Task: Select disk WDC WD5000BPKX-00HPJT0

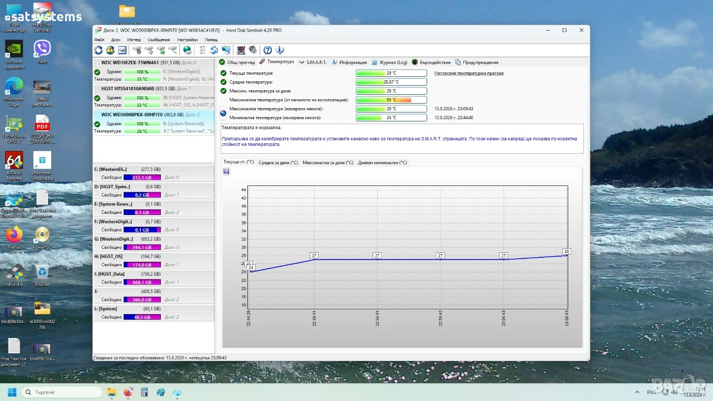Action: [153, 123]
